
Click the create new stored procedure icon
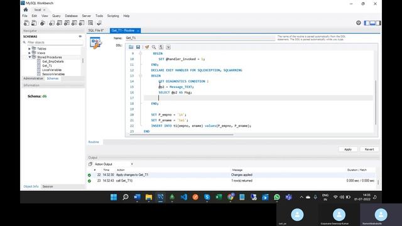pos(74,23)
